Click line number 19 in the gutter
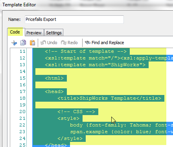173x147 pixels. [22, 105]
